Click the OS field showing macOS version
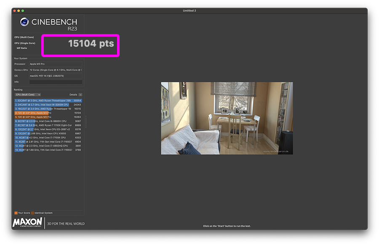 click(x=56, y=76)
